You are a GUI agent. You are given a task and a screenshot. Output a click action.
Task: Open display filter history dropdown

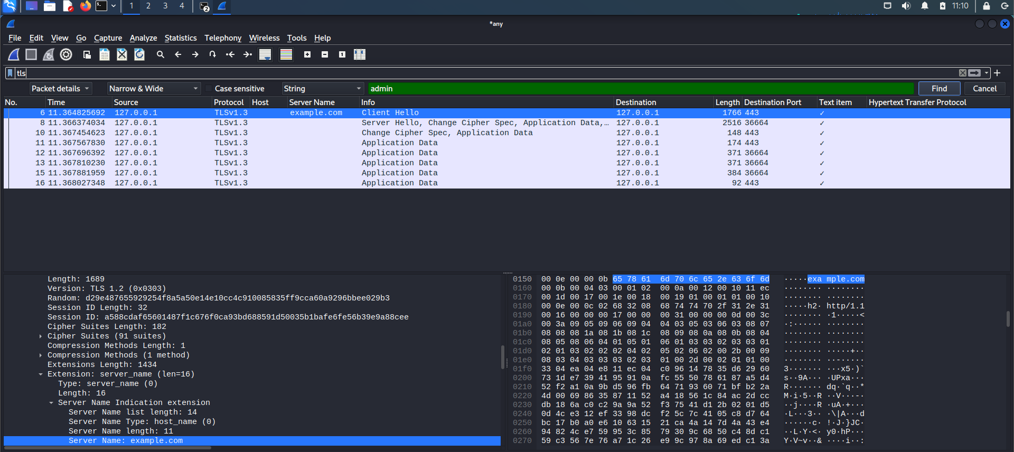click(x=987, y=73)
